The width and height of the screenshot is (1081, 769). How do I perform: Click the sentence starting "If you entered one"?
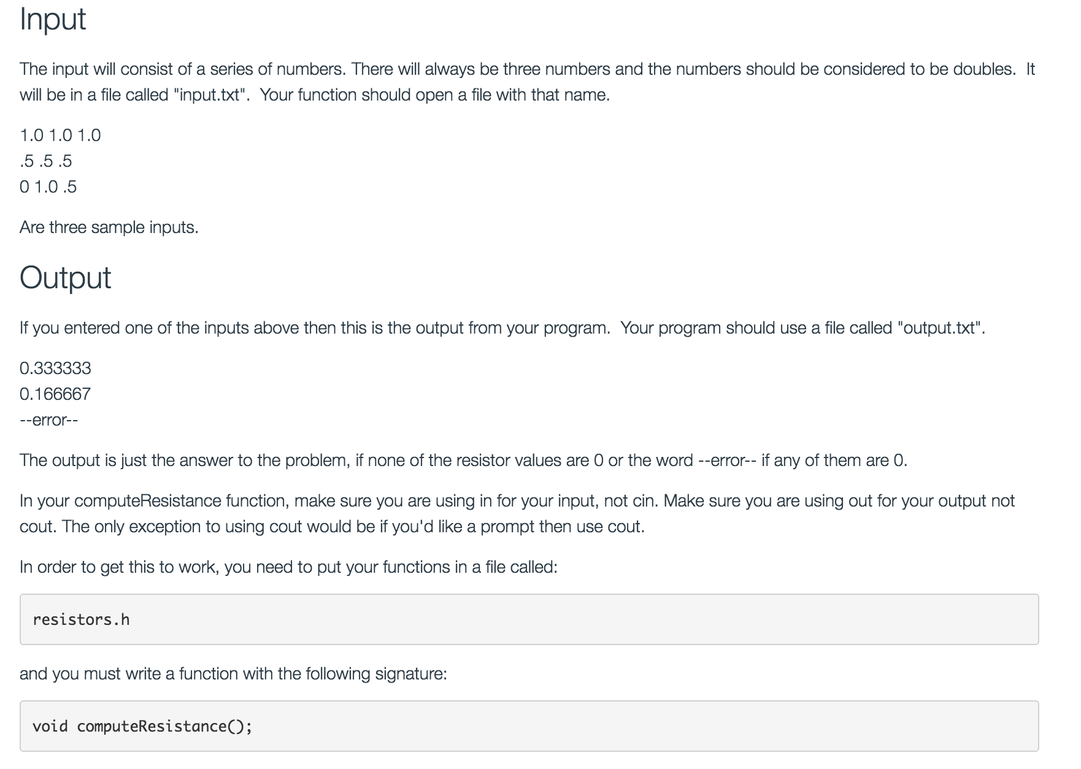[x=314, y=328]
